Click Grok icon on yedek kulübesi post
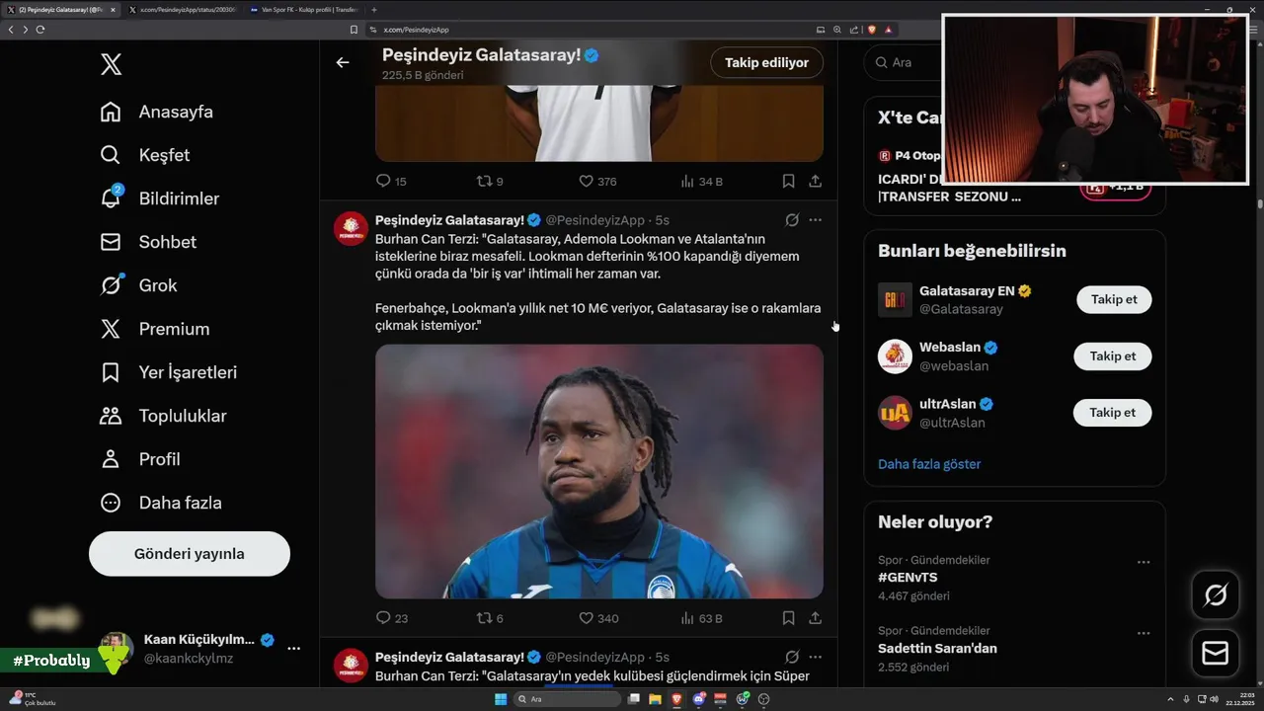Image resolution: width=1264 pixels, height=711 pixels. pyautogui.click(x=792, y=657)
